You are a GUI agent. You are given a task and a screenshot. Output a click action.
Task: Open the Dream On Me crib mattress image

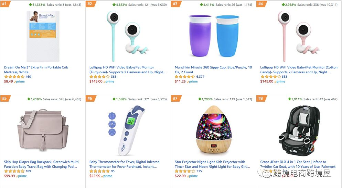click(x=43, y=36)
